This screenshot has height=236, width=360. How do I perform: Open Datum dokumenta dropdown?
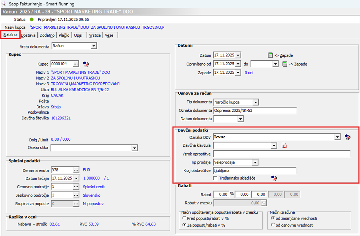tap(240, 119)
